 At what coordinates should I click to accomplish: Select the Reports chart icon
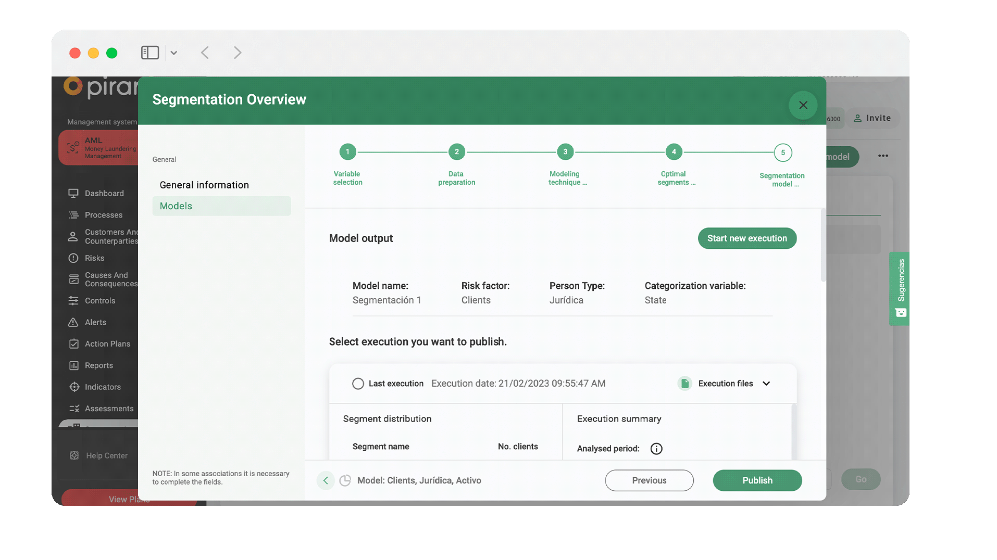coord(73,365)
